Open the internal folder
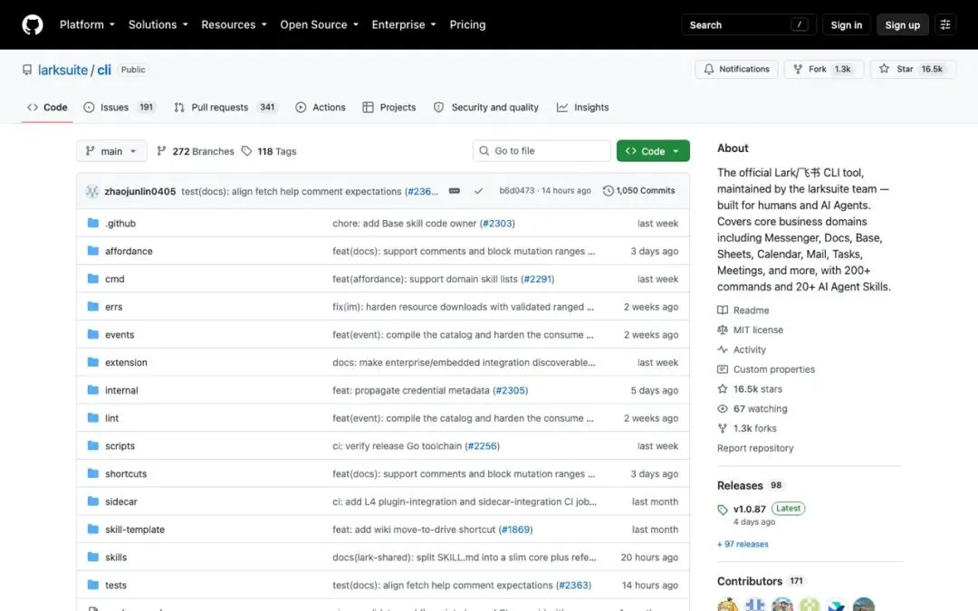The image size is (978, 611). coord(121,390)
